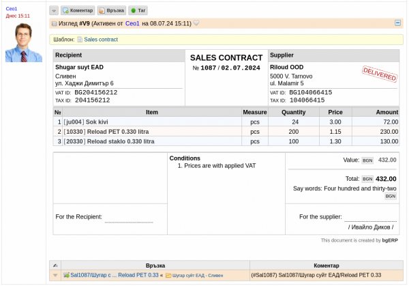Click the template page icon beside Sales contract

(80, 40)
